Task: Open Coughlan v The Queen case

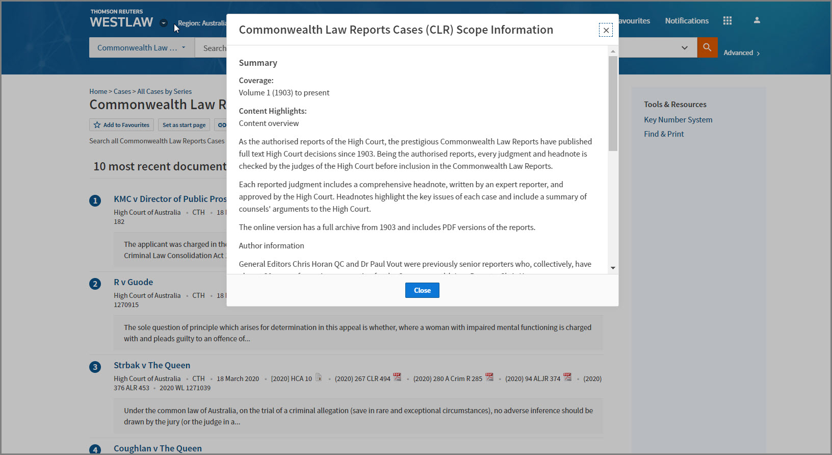Action: coord(158,448)
